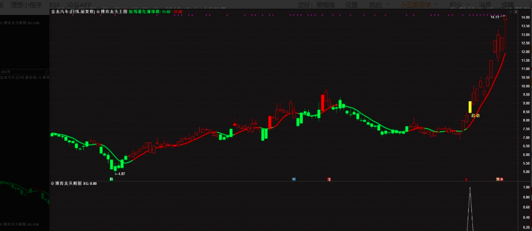Select the 论坛APP item in top bar
This screenshot has width=532, height=231.
79,5
